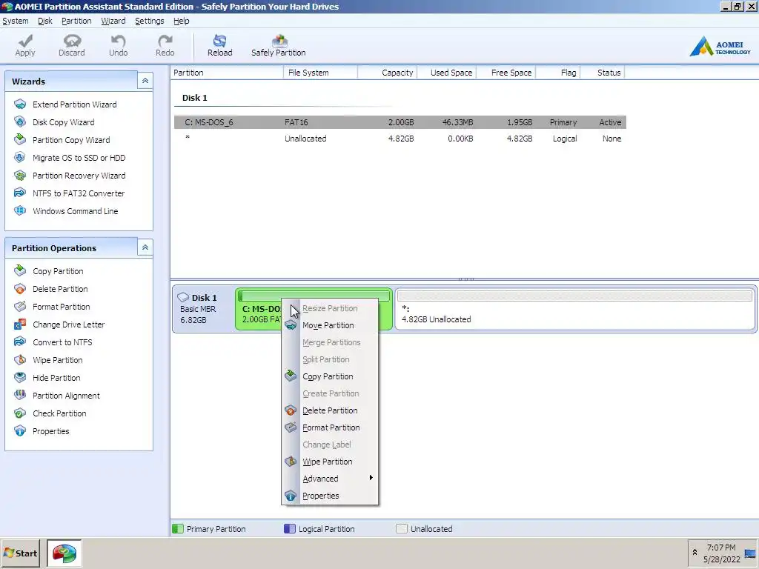Select the Disk 1 Basic MBR block
Viewport: 759px width, 569px height.
[x=203, y=309]
